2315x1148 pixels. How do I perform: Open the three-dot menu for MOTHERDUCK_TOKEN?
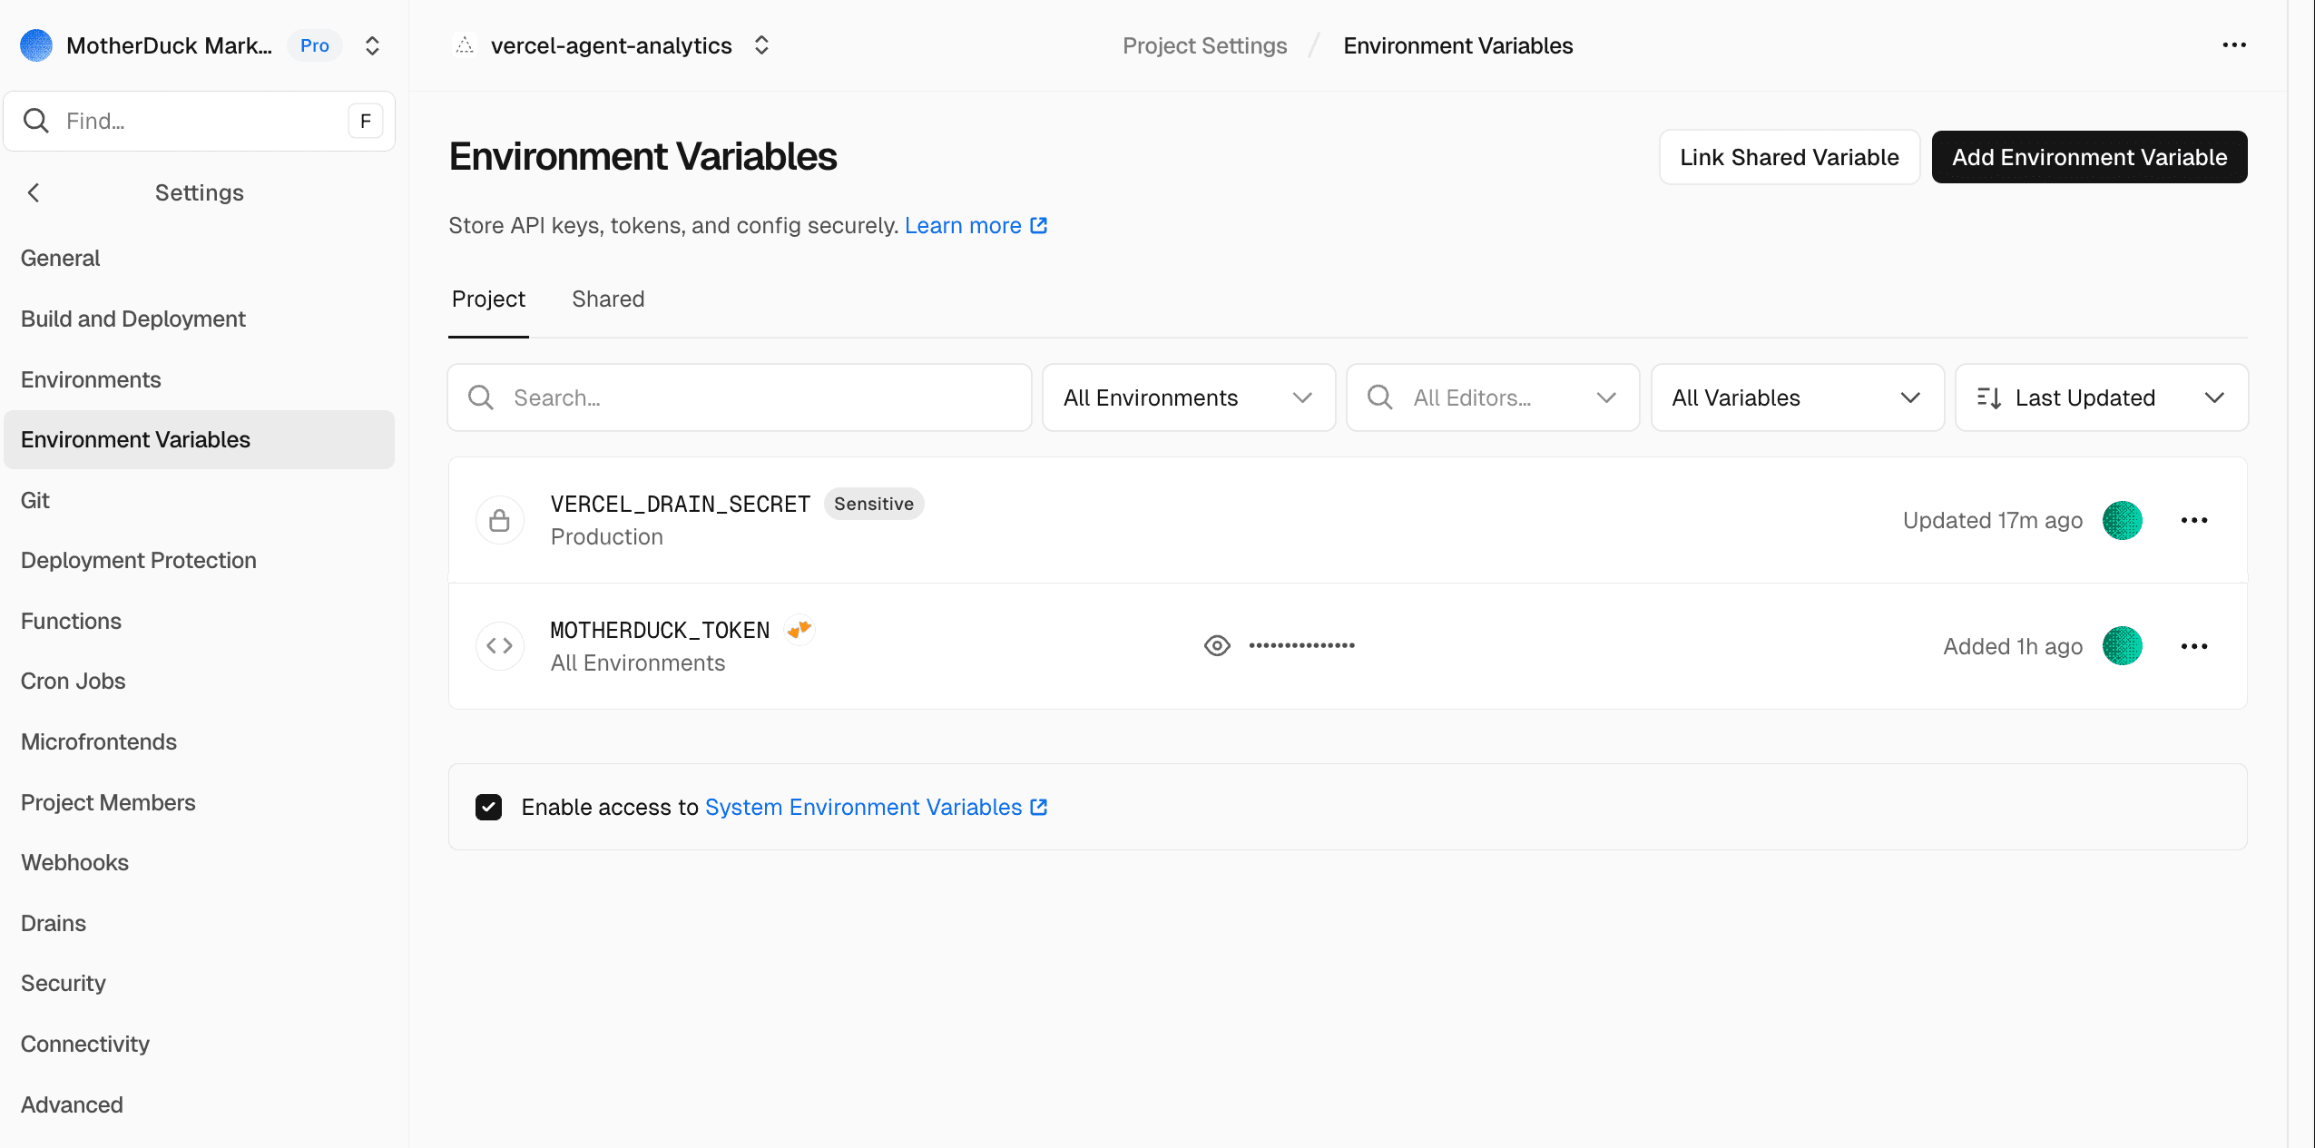coord(2195,645)
